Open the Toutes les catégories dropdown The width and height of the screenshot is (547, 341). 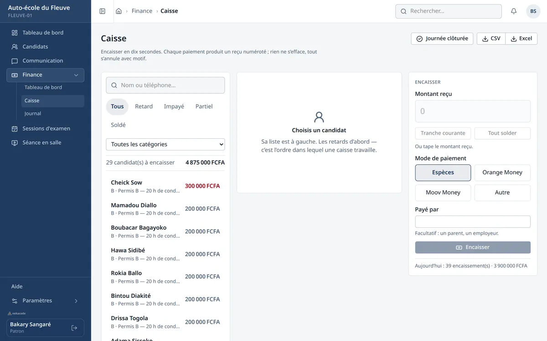pyautogui.click(x=165, y=144)
